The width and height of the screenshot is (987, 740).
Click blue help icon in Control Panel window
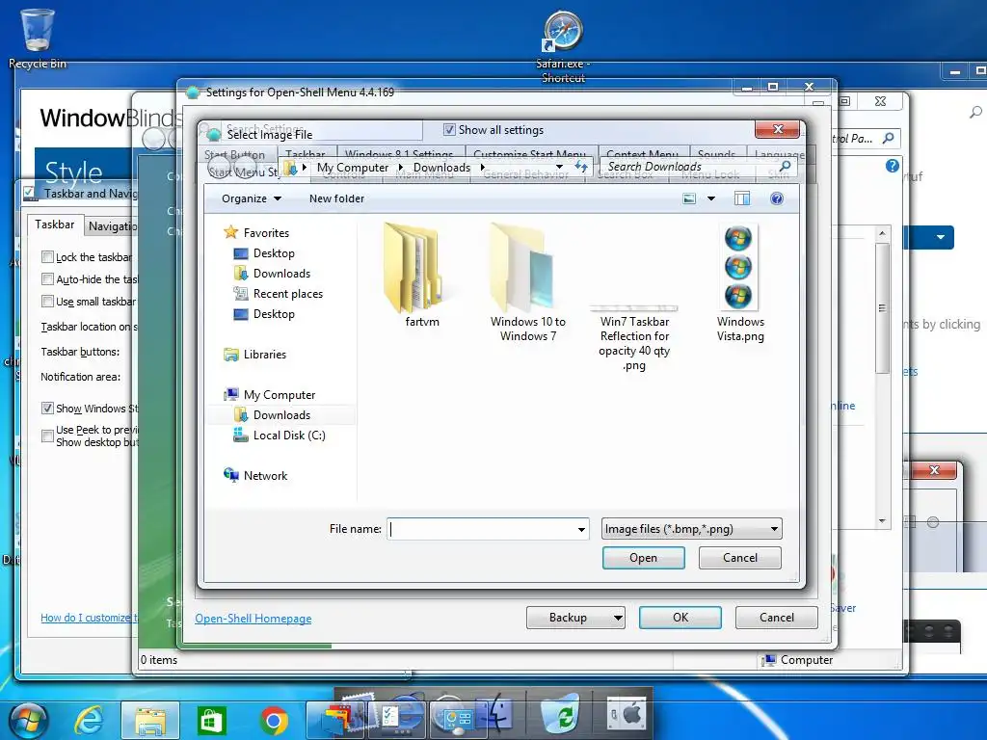pos(892,166)
